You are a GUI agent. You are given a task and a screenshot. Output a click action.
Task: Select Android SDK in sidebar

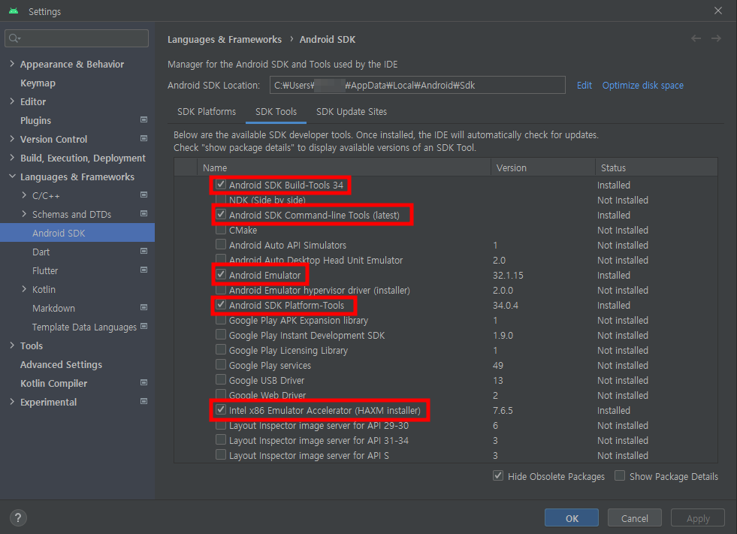(x=77, y=233)
